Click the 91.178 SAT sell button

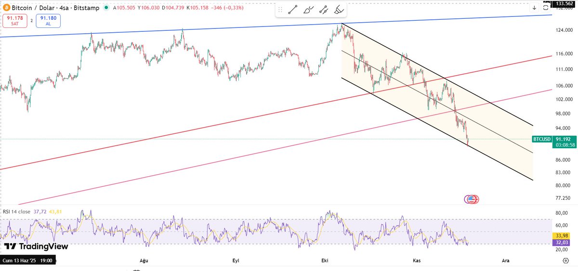click(x=14, y=20)
